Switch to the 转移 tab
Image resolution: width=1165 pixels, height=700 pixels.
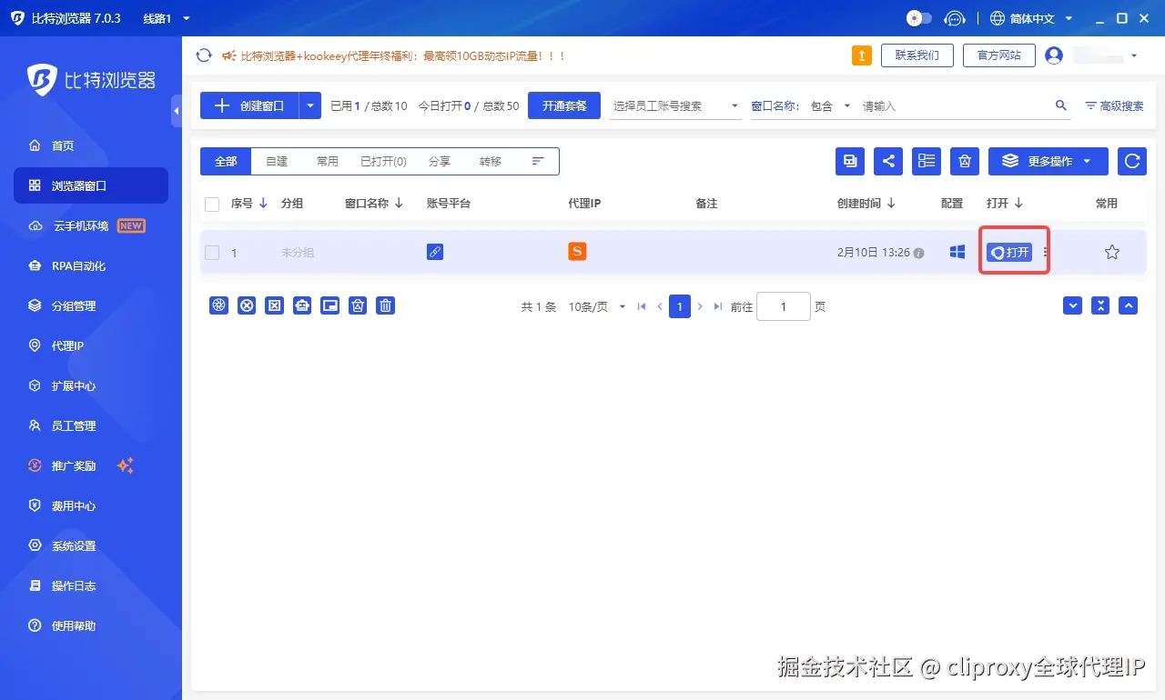(x=491, y=161)
